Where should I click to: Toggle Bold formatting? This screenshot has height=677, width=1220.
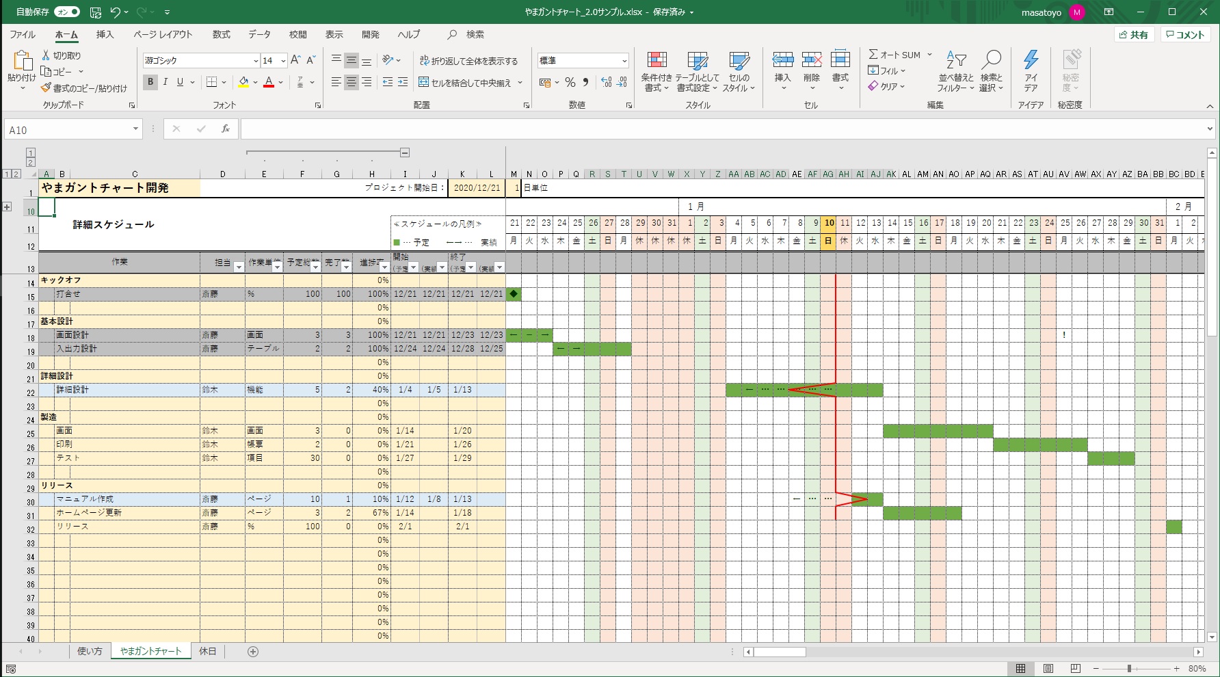tap(150, 82)
